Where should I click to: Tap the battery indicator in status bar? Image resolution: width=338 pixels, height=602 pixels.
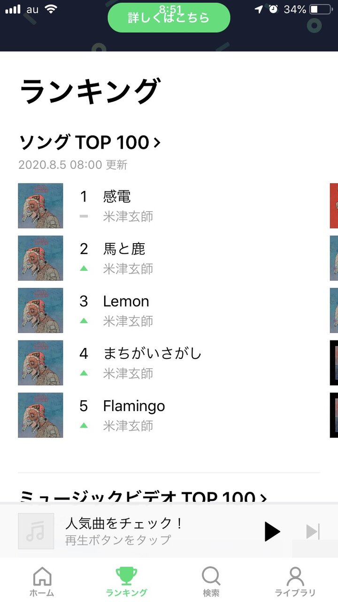[320, 9]
